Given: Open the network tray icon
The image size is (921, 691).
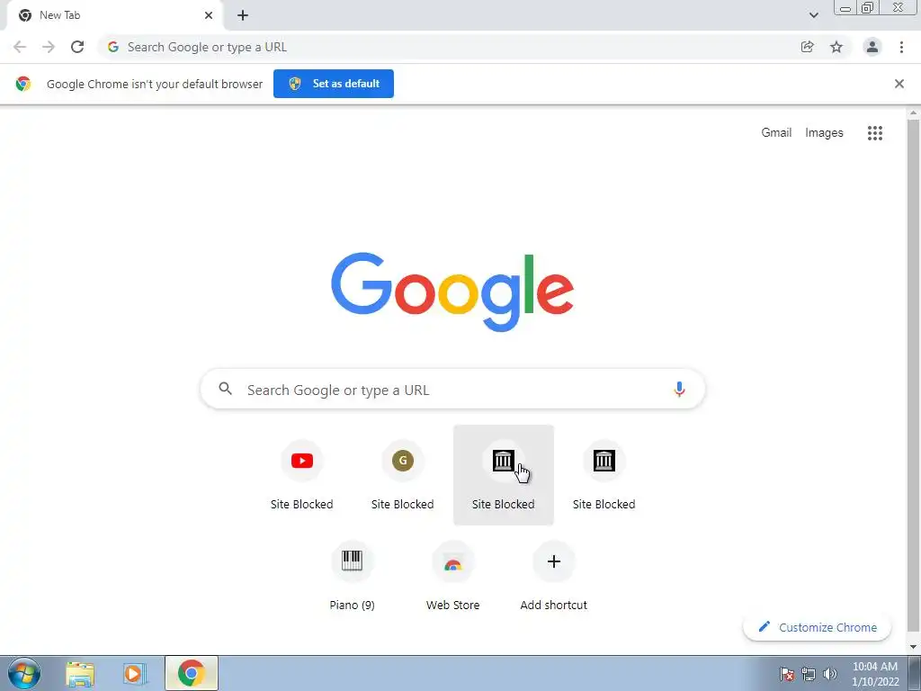Looking at the screenshot, I should (x=809, y=674).
